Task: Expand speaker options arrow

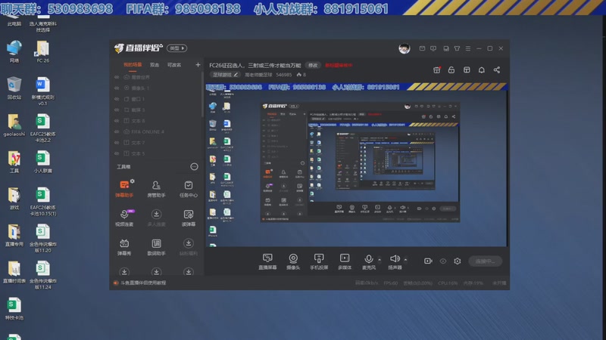Action: click(x=405, y=260)
